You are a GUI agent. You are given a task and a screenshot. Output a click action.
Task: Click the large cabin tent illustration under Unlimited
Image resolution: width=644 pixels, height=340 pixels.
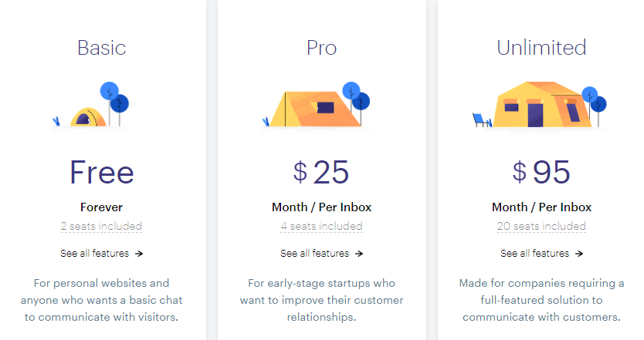544,105
